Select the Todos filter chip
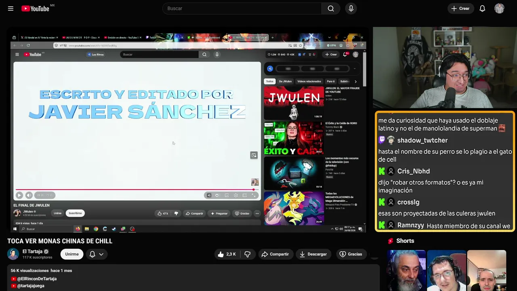517x291 pixels. coord(269,81)
